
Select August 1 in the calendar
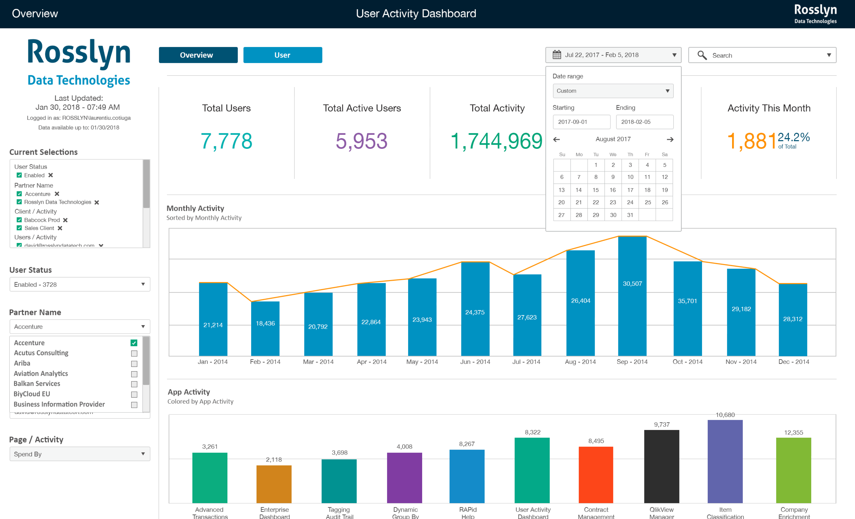click(x=596, y=165)
